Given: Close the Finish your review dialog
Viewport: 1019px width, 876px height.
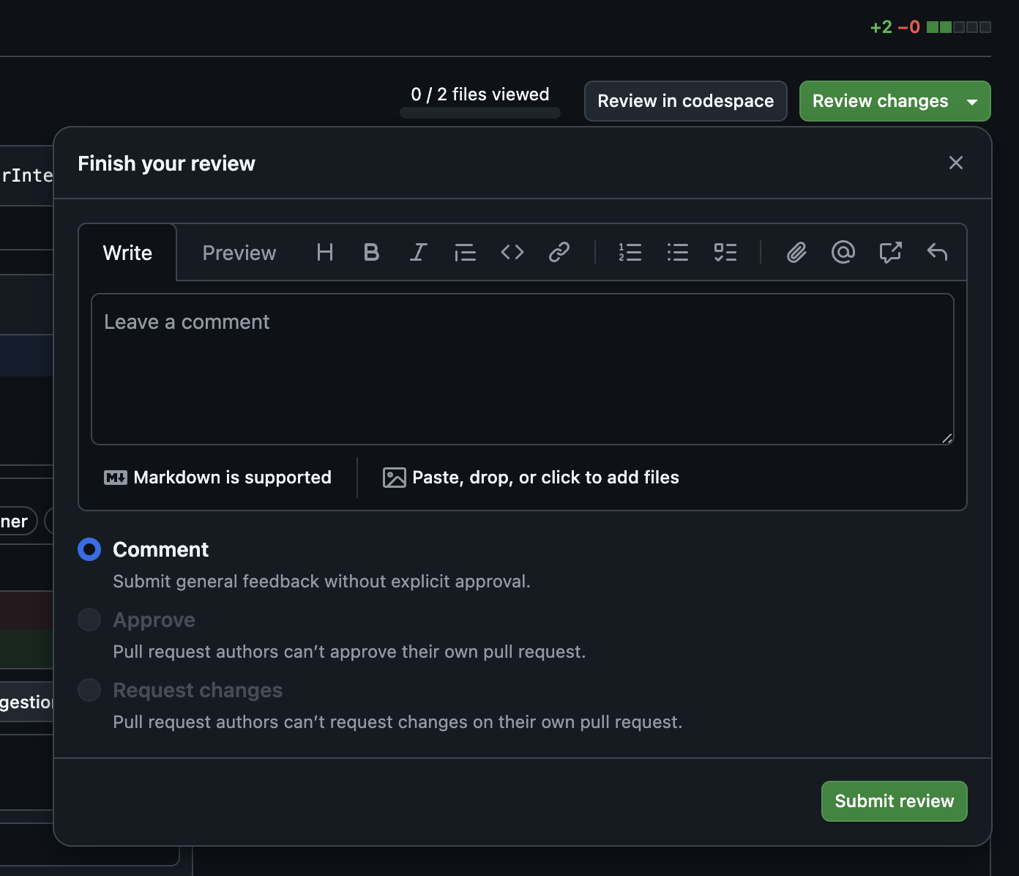Looking at the screenshot, I should (956, 163).
